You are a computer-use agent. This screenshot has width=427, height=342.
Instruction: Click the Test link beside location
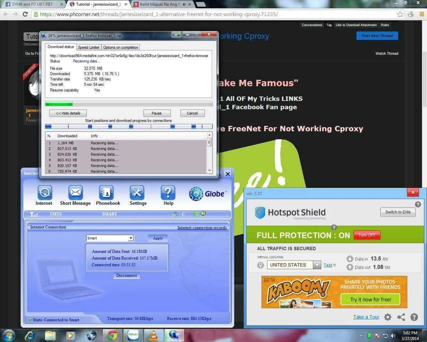[328, 265]
